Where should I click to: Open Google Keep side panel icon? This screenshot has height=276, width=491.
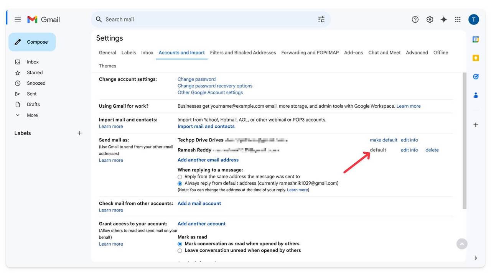[476, 58]
